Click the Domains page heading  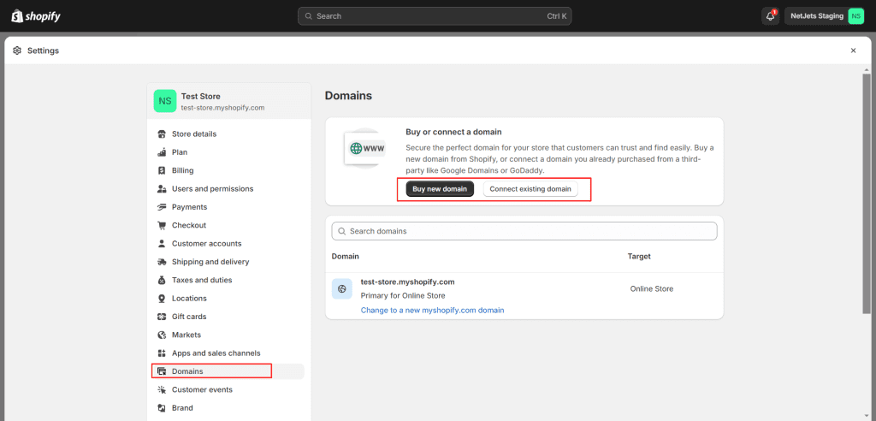point(348,96)
